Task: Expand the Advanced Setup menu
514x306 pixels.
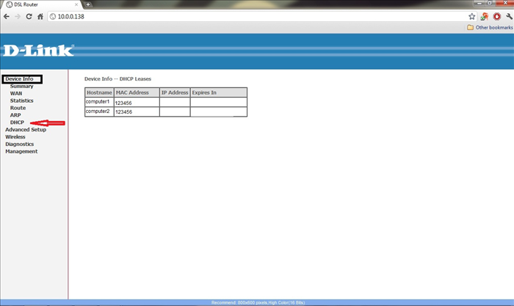Action: [x=25, y=130]
